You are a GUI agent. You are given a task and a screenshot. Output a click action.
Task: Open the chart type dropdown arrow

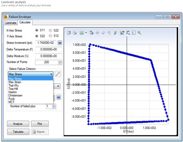tap(86, 33)
